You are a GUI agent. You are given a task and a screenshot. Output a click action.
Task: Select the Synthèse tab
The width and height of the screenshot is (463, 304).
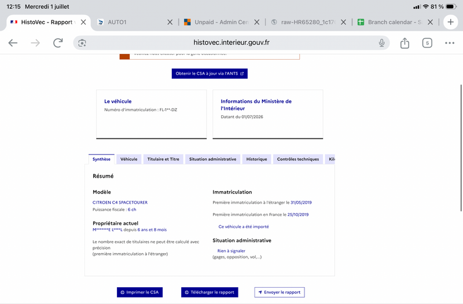101,159
